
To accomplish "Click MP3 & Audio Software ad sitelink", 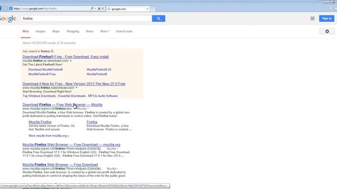I will pos(103,96).
